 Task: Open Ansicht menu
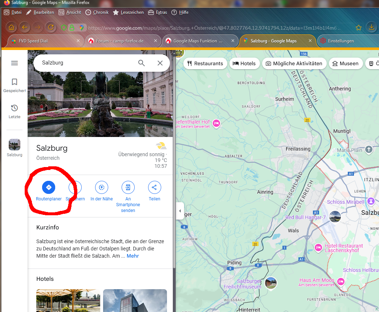point(70,12)
